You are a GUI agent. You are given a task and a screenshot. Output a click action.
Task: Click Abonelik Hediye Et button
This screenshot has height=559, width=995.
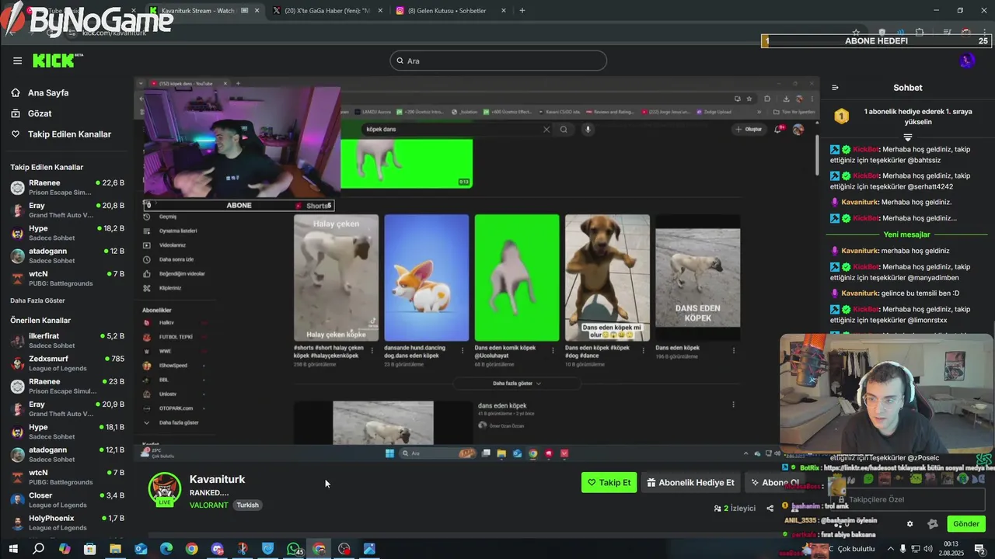click(690, 482)
